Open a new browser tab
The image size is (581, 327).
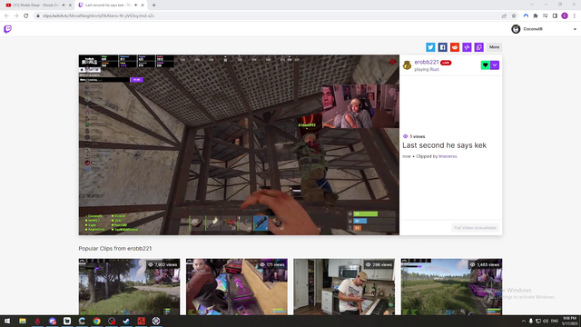(153, 5)
